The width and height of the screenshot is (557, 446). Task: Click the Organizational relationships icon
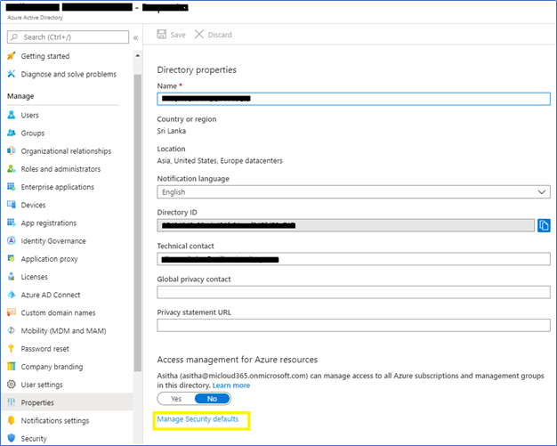12,150
